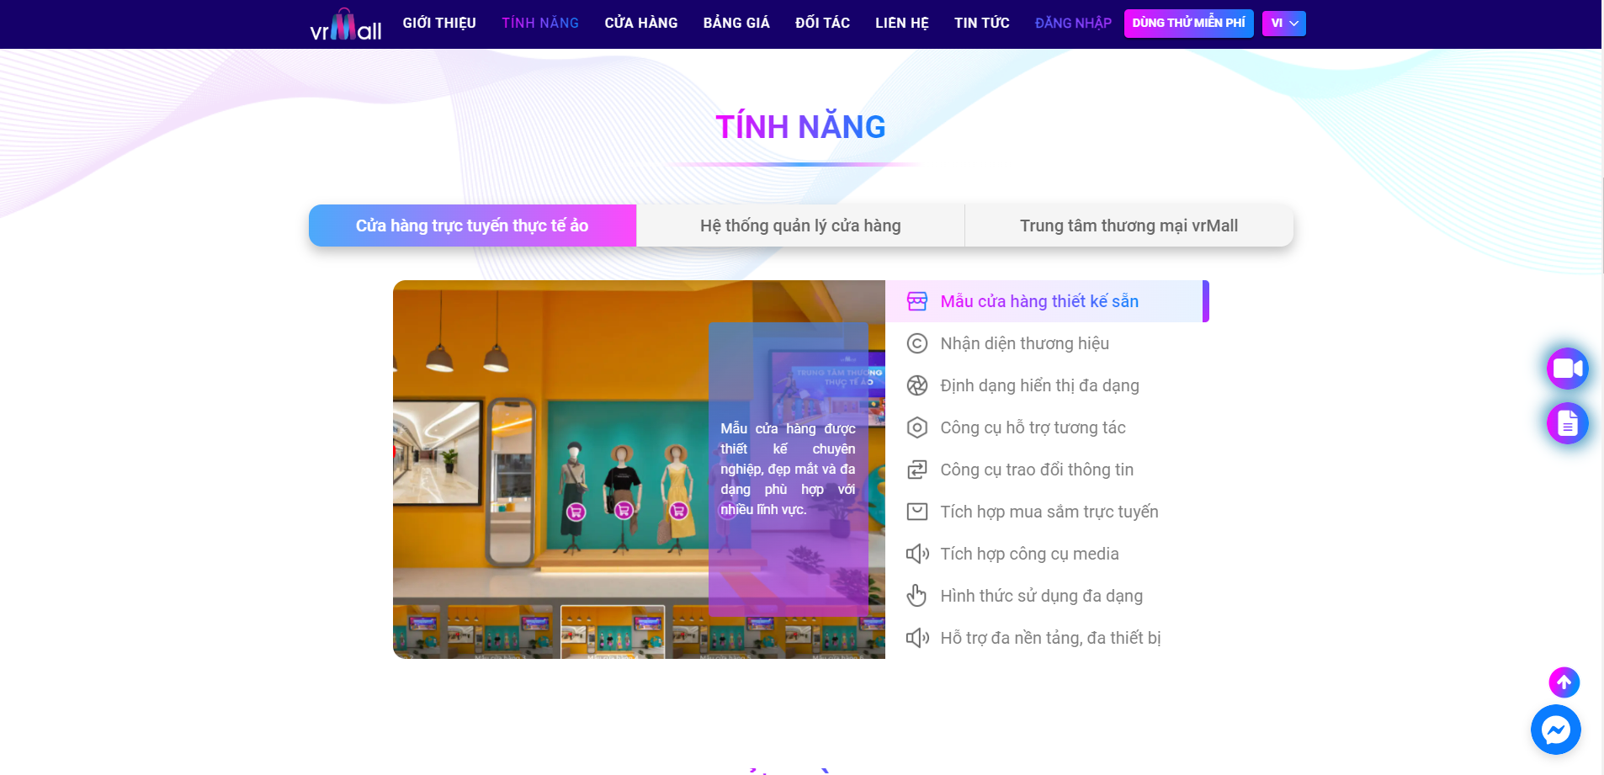
Task: Open the CỬA HÀNG menu item
Action: (x=641, y=23)
